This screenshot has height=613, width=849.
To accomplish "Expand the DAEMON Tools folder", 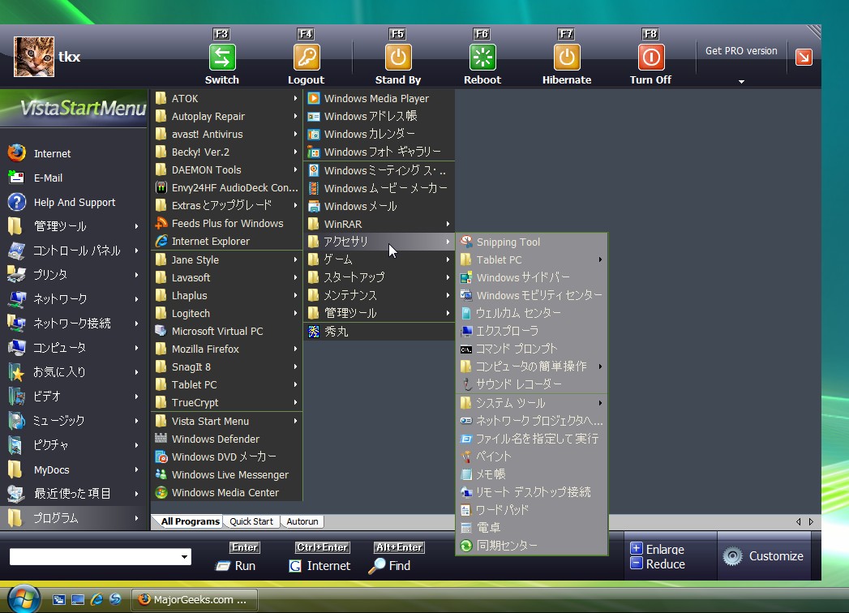I will [x=226, y=169].
